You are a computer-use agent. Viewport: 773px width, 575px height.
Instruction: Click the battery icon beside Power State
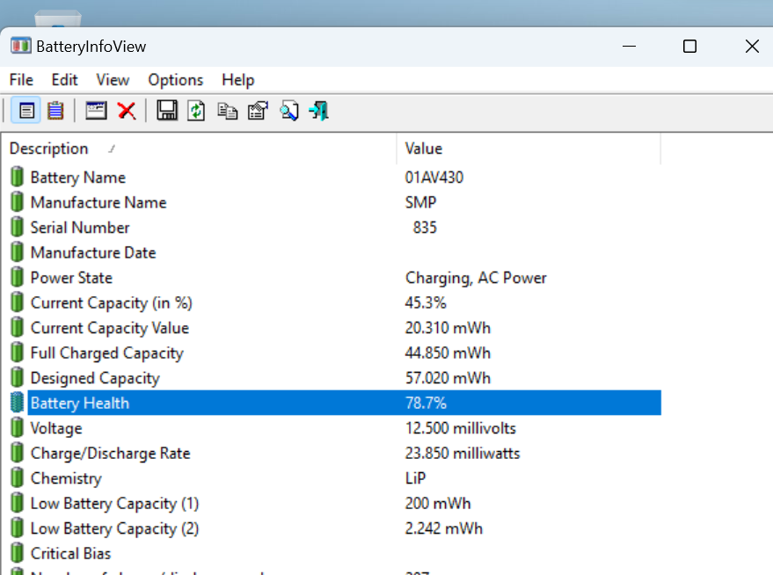tap(17, 278)
